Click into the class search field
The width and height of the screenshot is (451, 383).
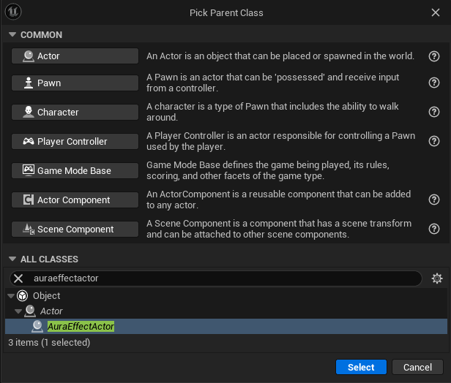tap(220, 278)
